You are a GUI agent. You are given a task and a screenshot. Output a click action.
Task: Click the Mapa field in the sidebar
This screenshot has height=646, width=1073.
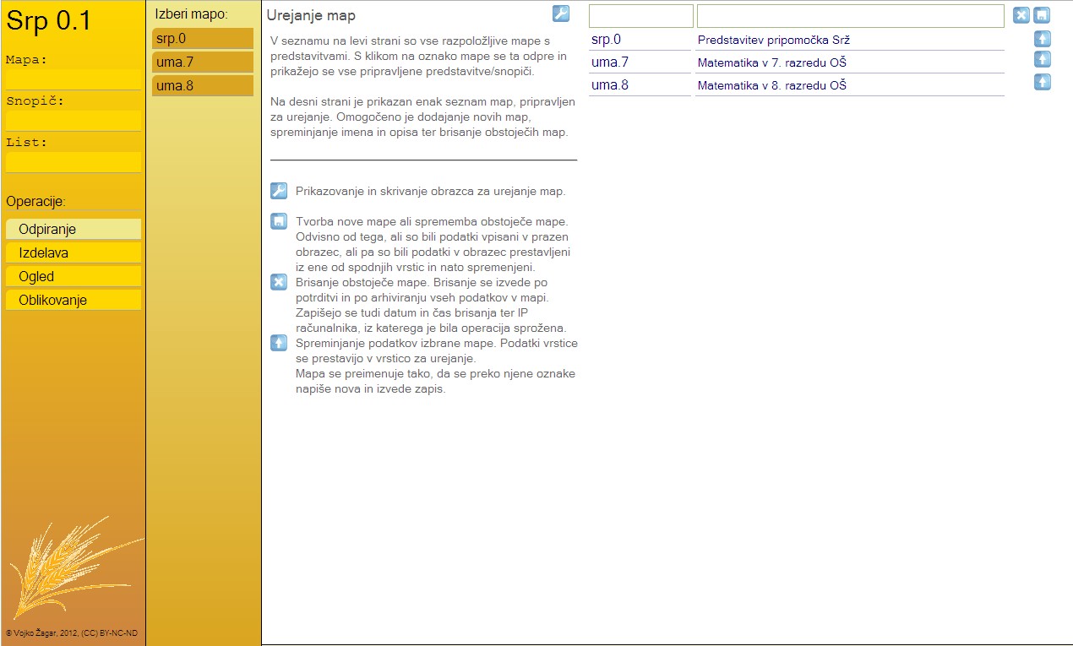click(x=73, y=79)
